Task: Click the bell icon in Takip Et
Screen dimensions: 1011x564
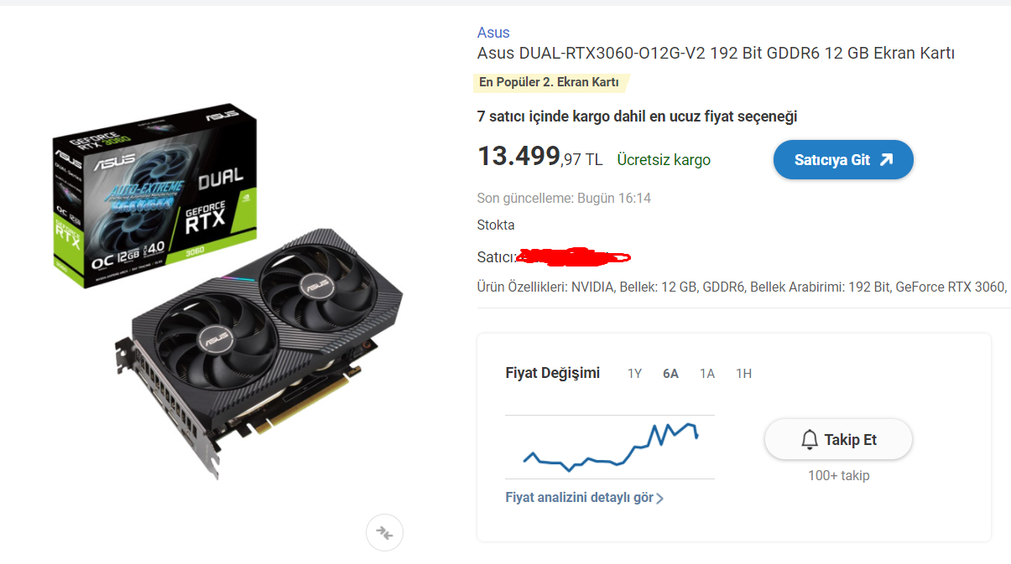Action: [x=810, y=439]
